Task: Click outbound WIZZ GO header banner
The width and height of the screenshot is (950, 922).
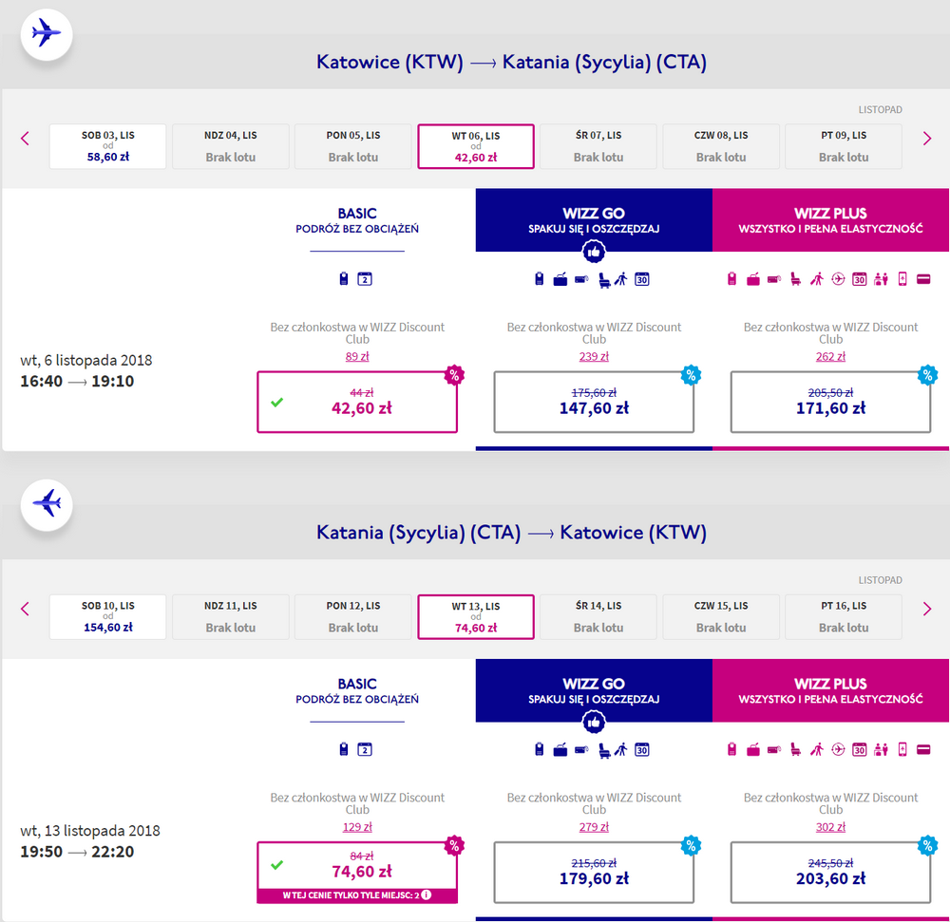Action: (x=594, y=219)
